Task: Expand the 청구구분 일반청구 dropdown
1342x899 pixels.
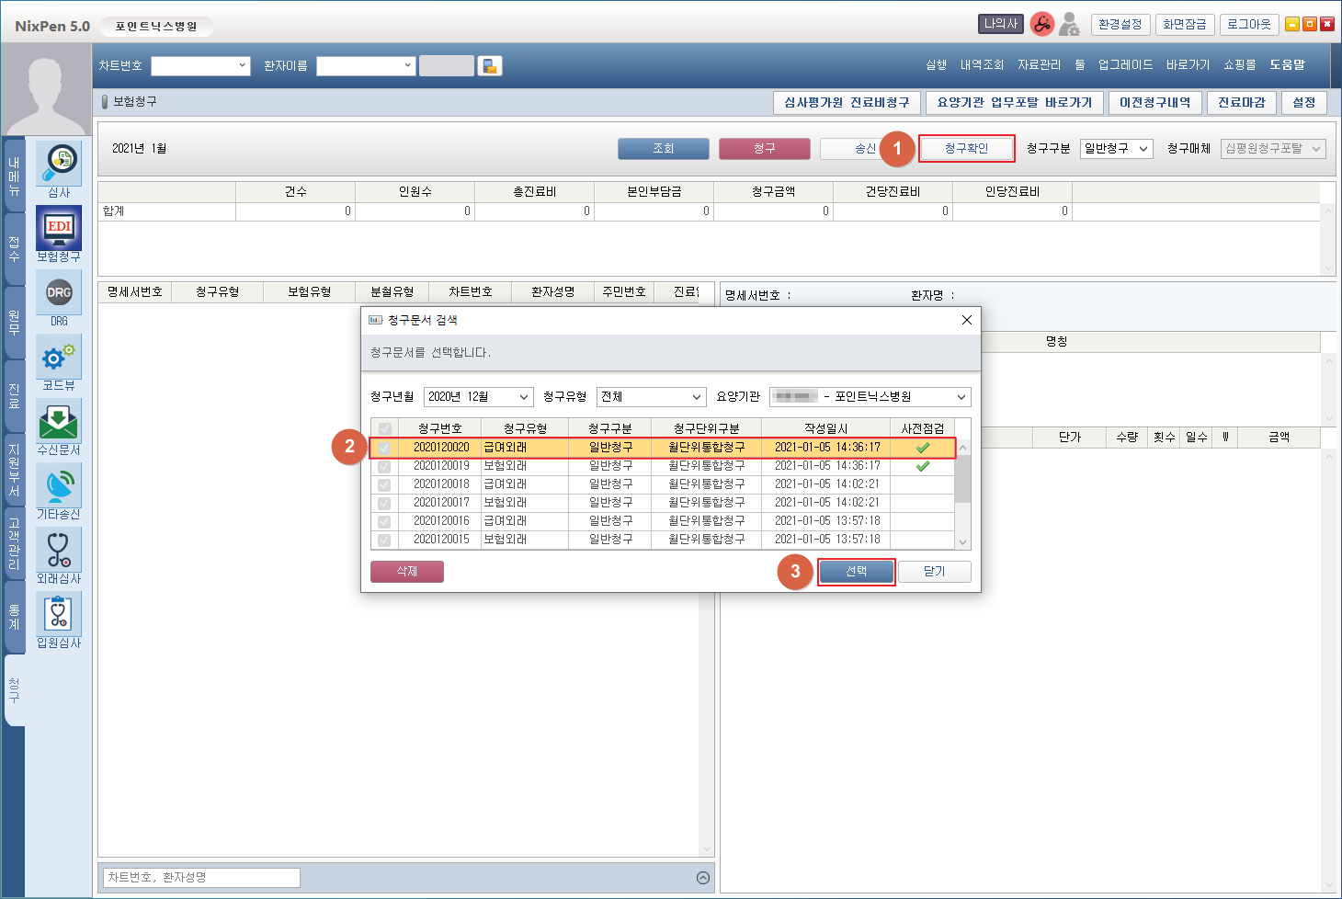Action: pyautogui.click(x=1117, y=149)
